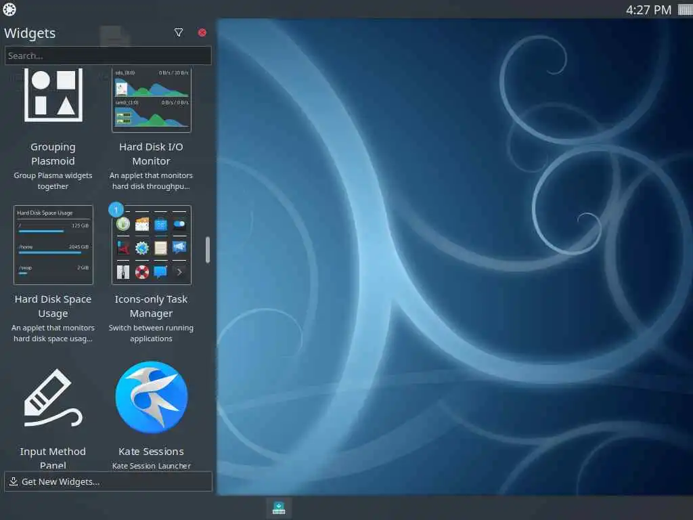Click the Kate Sessions bird icon

pos(152,397)
